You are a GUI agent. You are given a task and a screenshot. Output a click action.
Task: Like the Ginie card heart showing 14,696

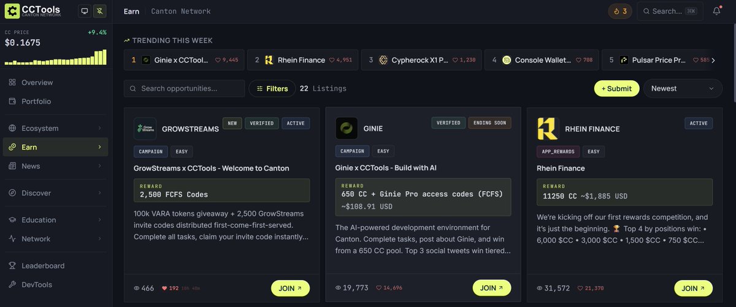pyautogui.click(x=378, y=288)
